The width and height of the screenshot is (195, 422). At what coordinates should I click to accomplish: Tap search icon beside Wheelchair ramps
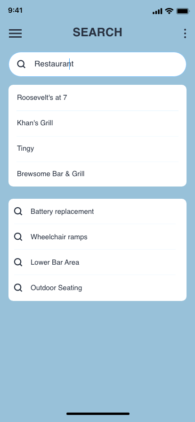click(x=18, y=237)
